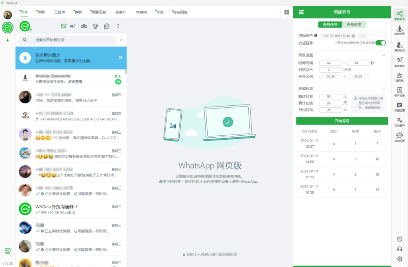
Task: Open the settings gear icon
Action: pos(400,259)
